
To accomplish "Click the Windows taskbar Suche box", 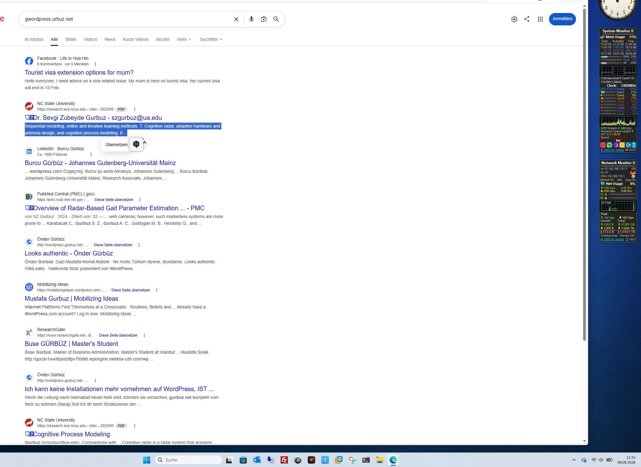I will pyautogui.click(x=188, y=460).
